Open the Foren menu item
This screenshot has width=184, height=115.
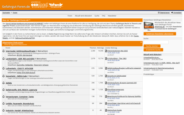(70, 16)
